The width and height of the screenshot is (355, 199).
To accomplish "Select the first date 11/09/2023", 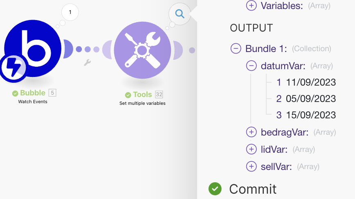I will click(x=311, y=82).
